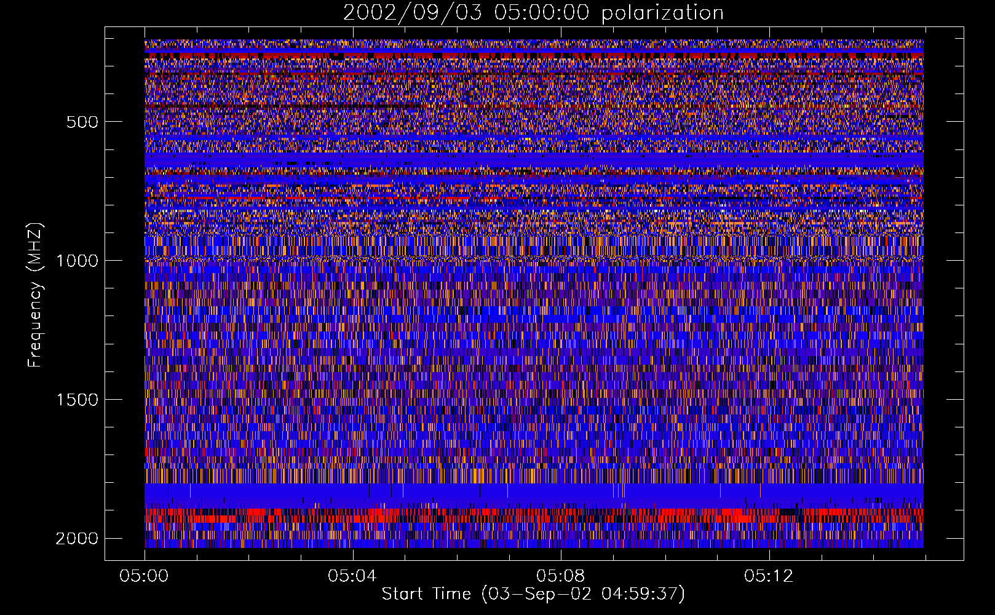This screenshot has width=995, height=615.
Task: Click the 500 frequency tick label
Action: tap(82, 122)
